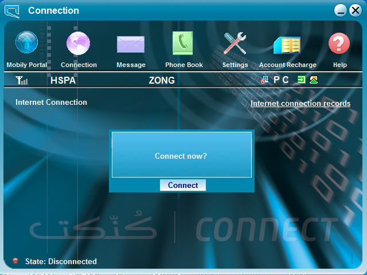Click the HSPA network type label
This screenshot has width=367, height=275.
coord(63,80)
